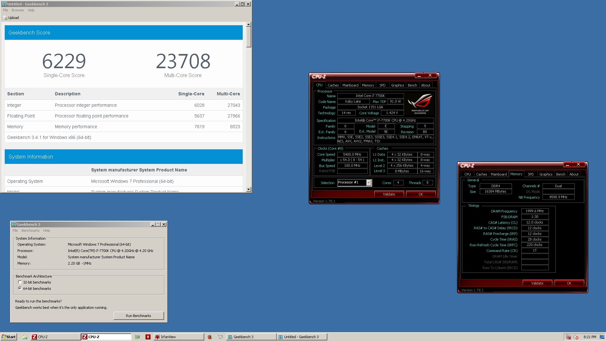Image resolution: width=606 pixels, height=341 pixels.
Task: Click the Operating System row in System Information
Action: tap(124, 181)
